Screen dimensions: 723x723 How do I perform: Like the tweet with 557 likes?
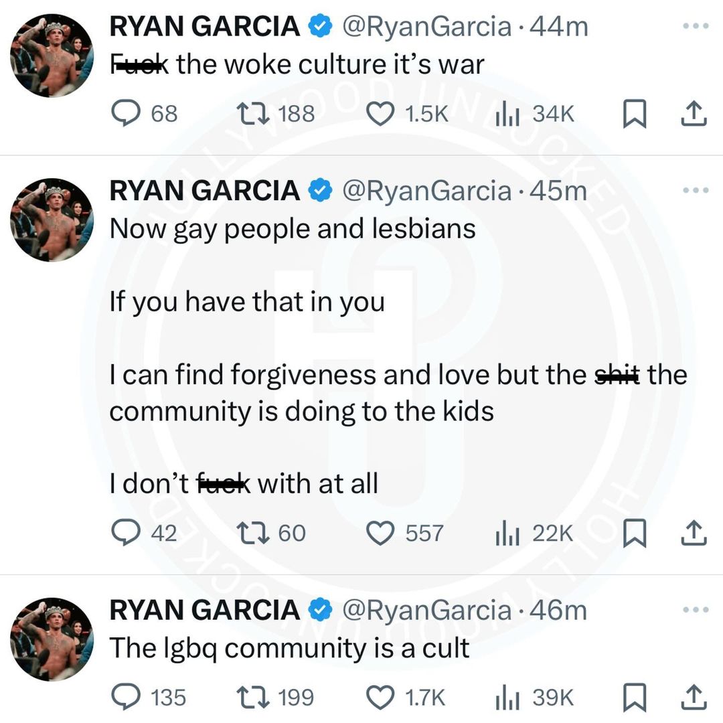click(x=381, y=533)
